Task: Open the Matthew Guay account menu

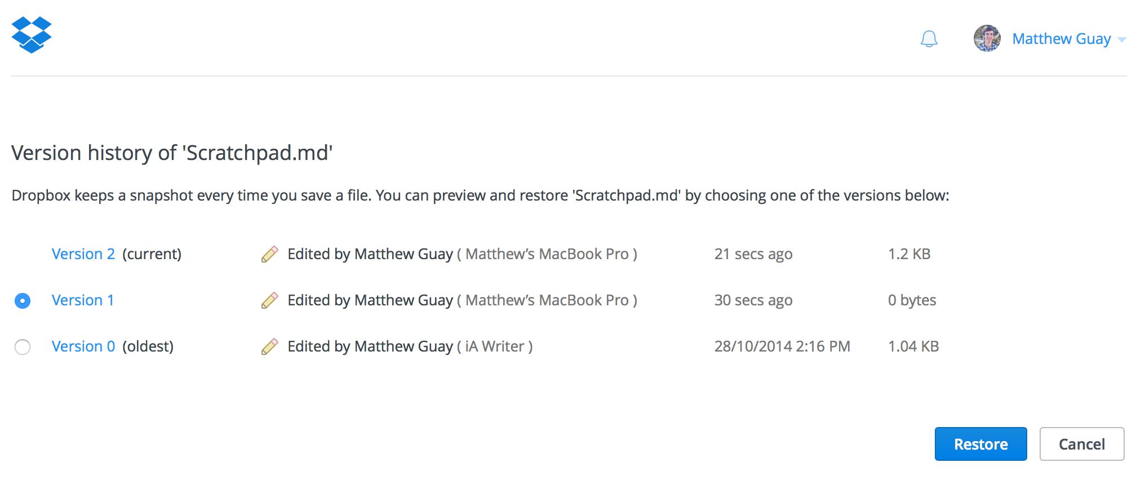Action: [x=1061, y=39]
